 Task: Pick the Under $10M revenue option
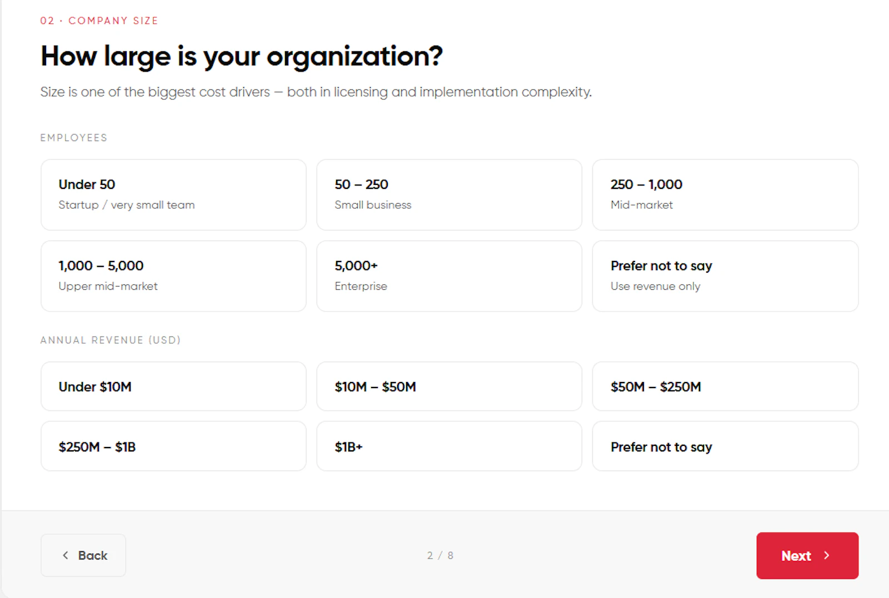pos(173,386)
